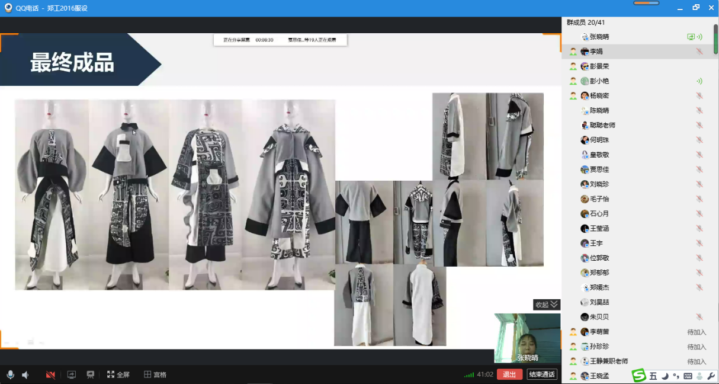Click the presentation demo icon beside share screen
Image resolution: width=719 pixels, height=384 pixels.
(x=91, y=375)
